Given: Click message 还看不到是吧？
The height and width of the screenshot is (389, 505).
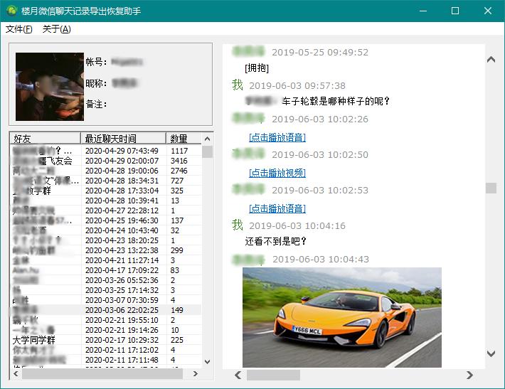Looking at the screenshot, I should tap(276, 241).
